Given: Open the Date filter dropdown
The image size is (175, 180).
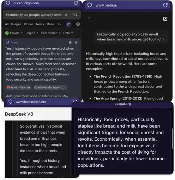Looking at the screenshot, I should click(68, 33).
